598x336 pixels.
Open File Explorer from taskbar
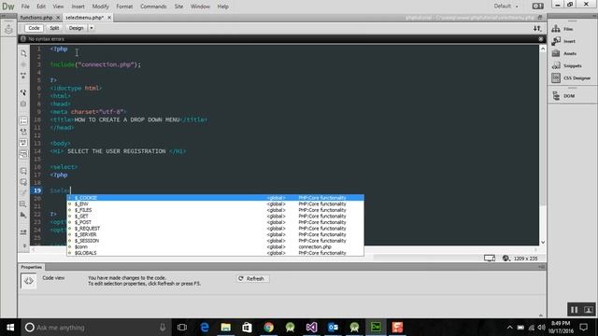tap(226, 328)
